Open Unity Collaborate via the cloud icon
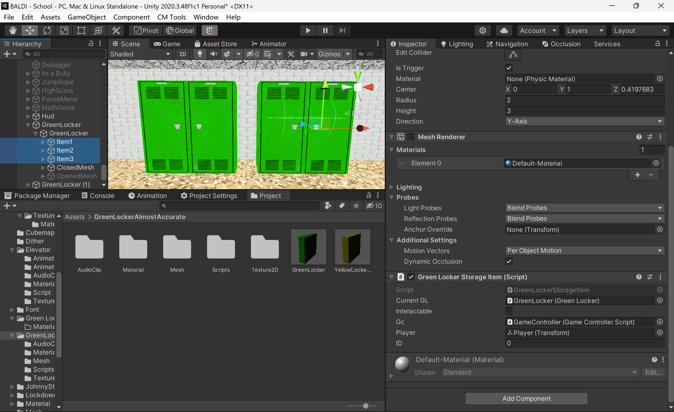Viewport: 674px width, 412px height. (x=504, y=30)
